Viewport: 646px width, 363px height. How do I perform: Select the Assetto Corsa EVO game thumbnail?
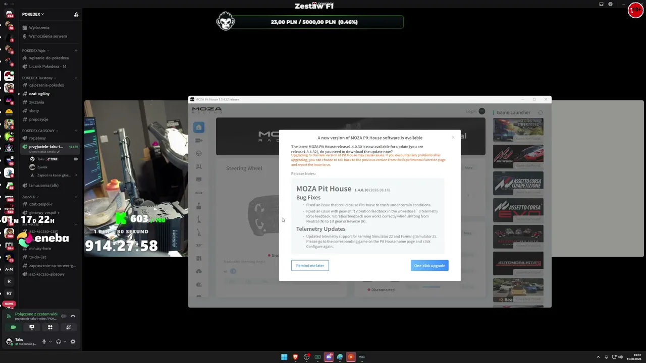pyautogui.click(x=518, y=210)
